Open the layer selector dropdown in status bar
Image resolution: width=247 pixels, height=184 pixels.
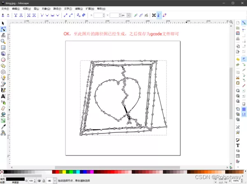click(x=55, y=181)
